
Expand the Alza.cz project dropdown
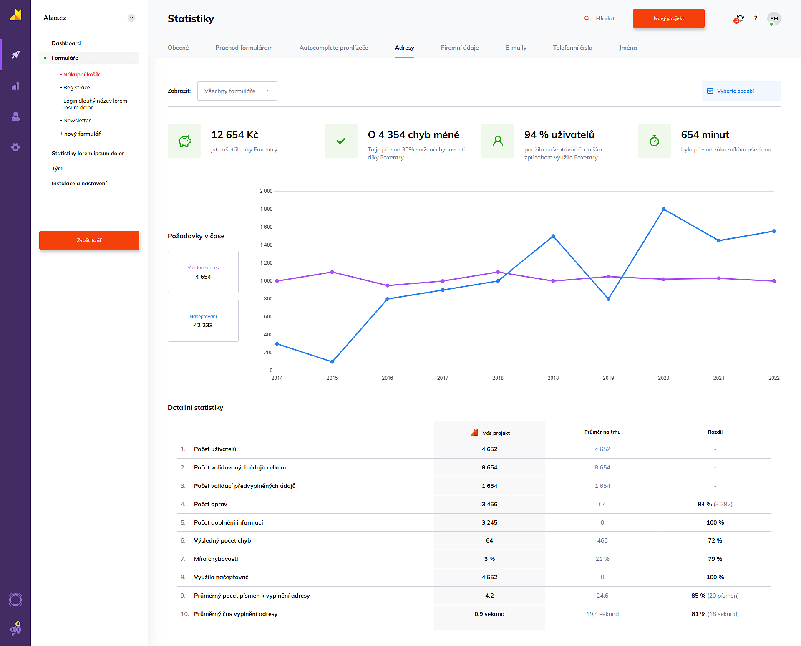[x=131, y=18]
